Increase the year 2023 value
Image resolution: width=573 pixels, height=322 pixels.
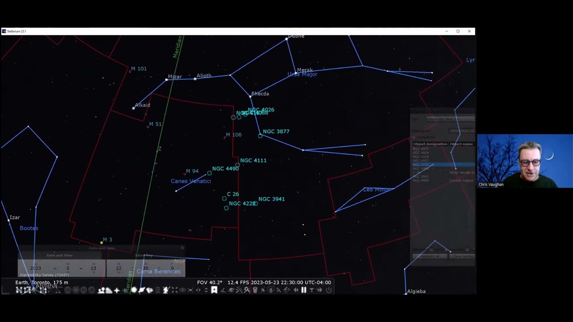pyautogui.click(x=36, y=263)
